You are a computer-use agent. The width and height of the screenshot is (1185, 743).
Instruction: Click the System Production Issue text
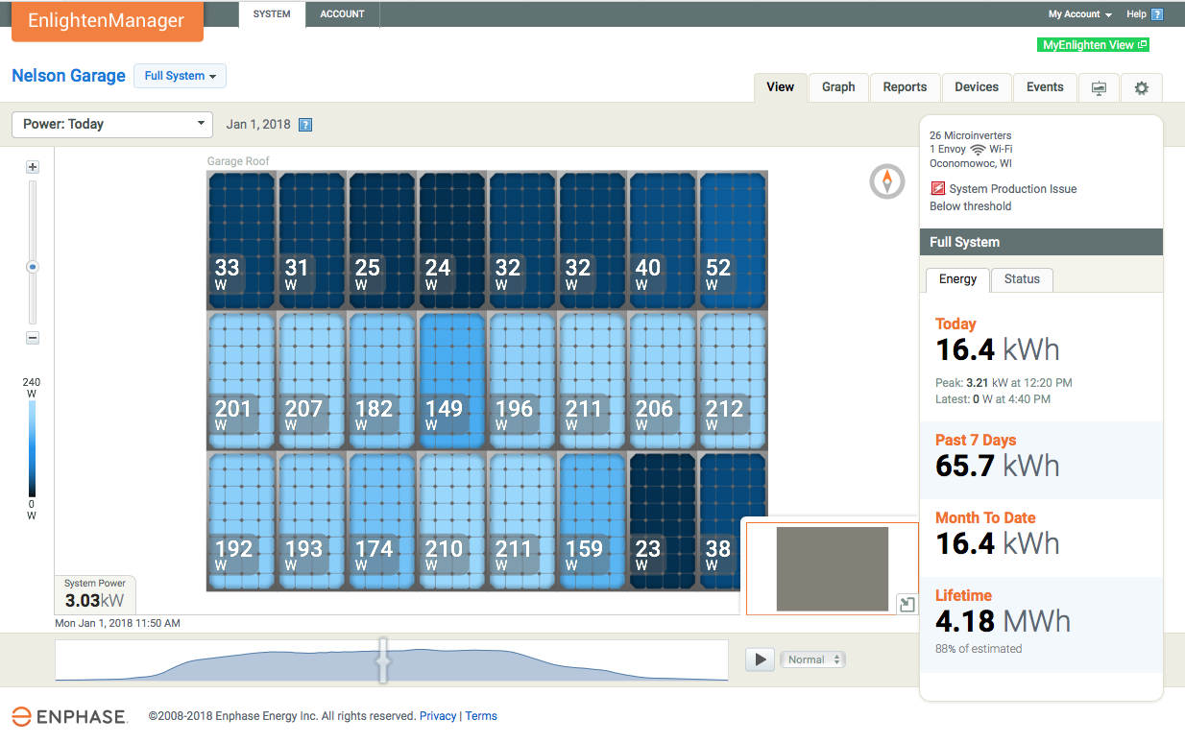click(1013, 189)
